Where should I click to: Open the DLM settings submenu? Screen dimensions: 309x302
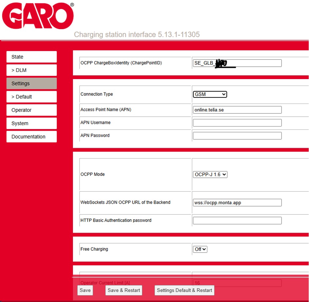click(31, 70)
